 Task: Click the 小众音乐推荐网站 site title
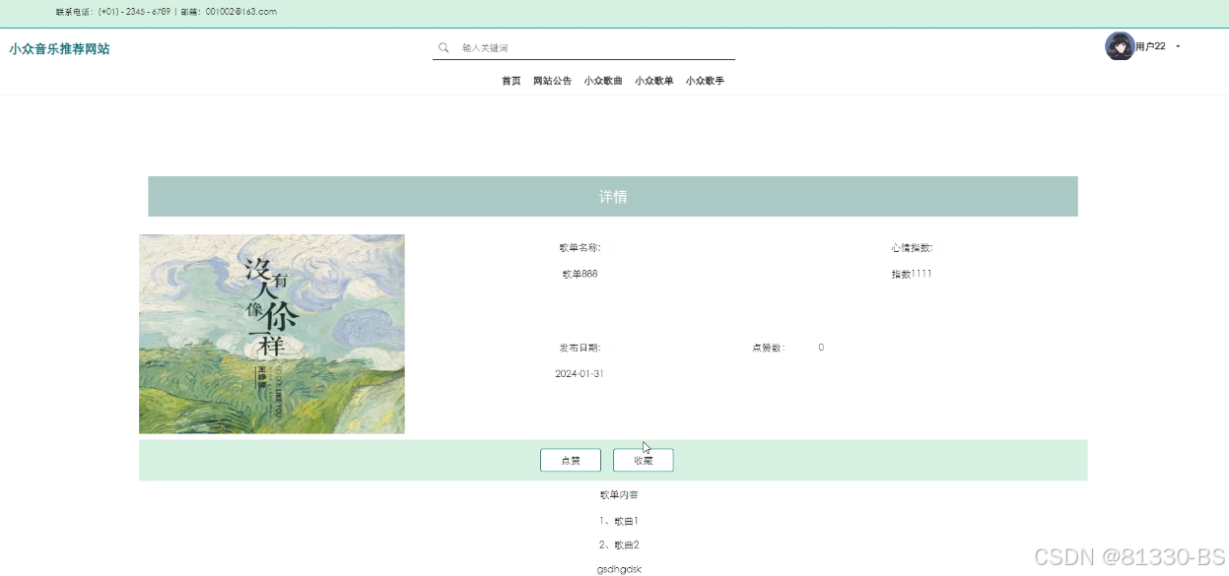pos(59,48)
